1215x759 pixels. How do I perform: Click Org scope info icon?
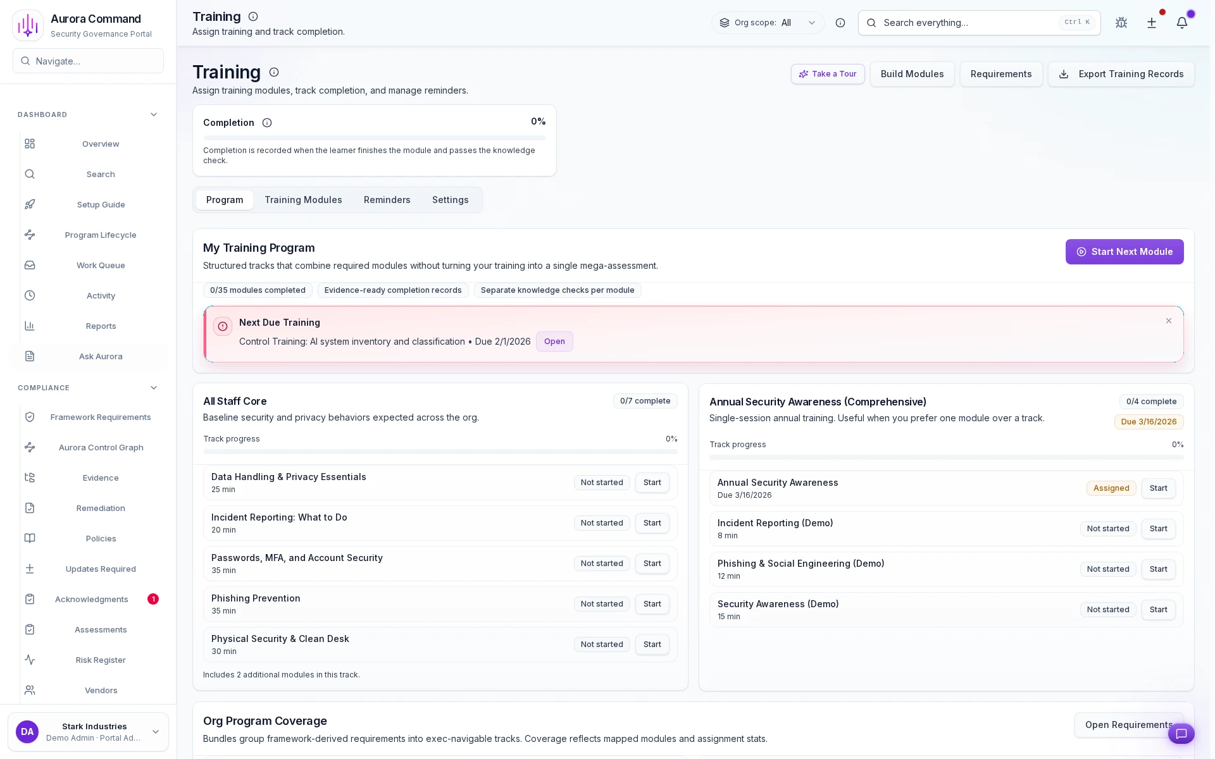tap(840, 23)
